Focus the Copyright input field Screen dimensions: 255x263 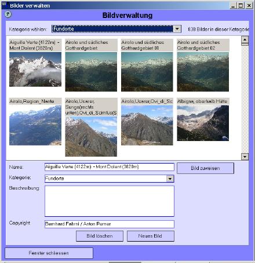(110, 224)
